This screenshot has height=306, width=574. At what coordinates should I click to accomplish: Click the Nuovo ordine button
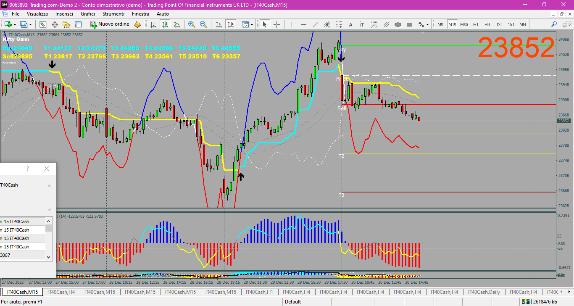(x=111, y=24)
